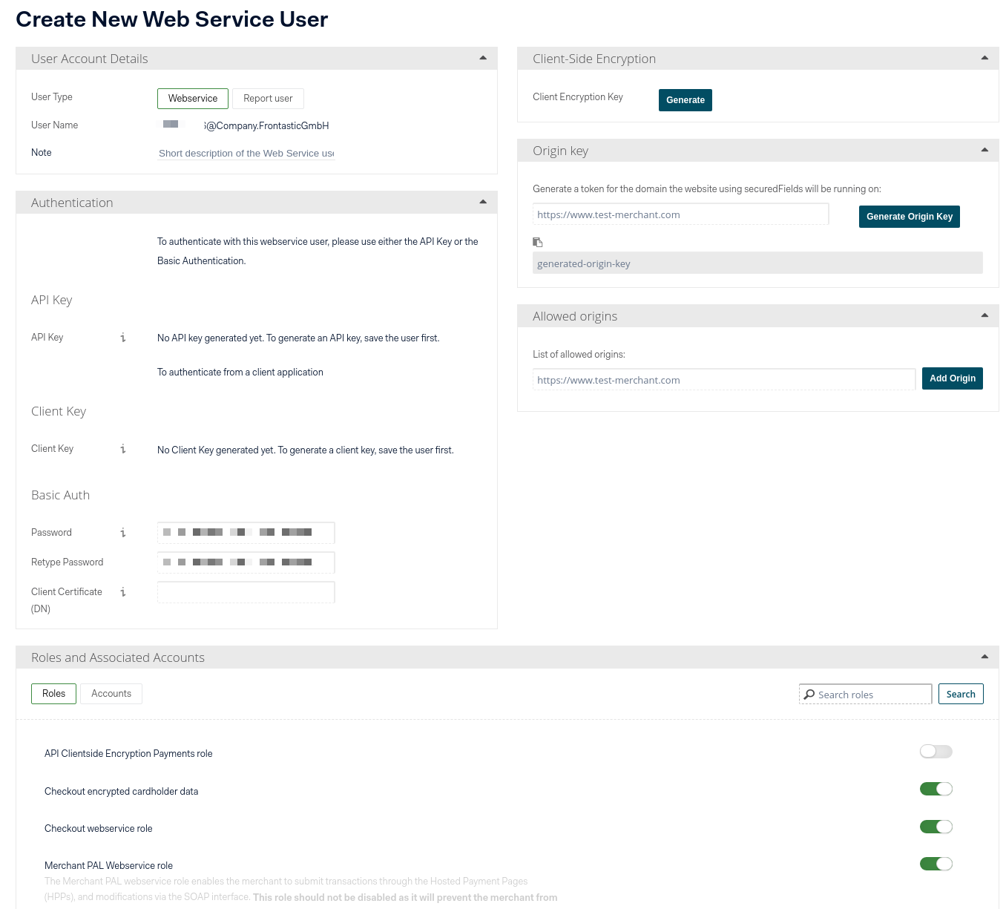This screenshot has width=1006, height=909.
Task: Click the Merchant PAL Webservice role label
Action: (108, 865)
